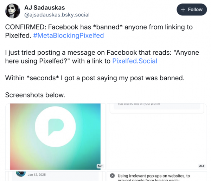The width and height of the screenshot is (211, 181).
Task: Show ALT text of top-right screenshot
Action: 202,166
